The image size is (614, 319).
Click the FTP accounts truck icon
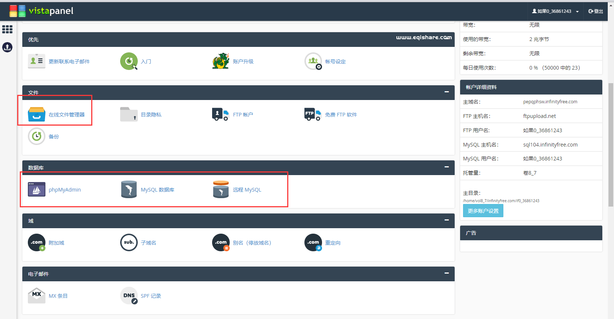pyautogui.click(x=221, y=115)
